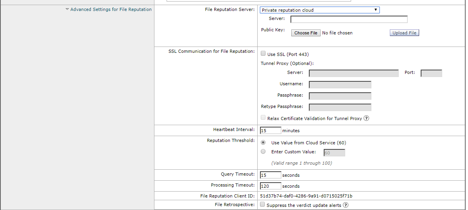Select Enter Custom Value radio button
This screenshot has height=210, width=468.
pos(263,151)
